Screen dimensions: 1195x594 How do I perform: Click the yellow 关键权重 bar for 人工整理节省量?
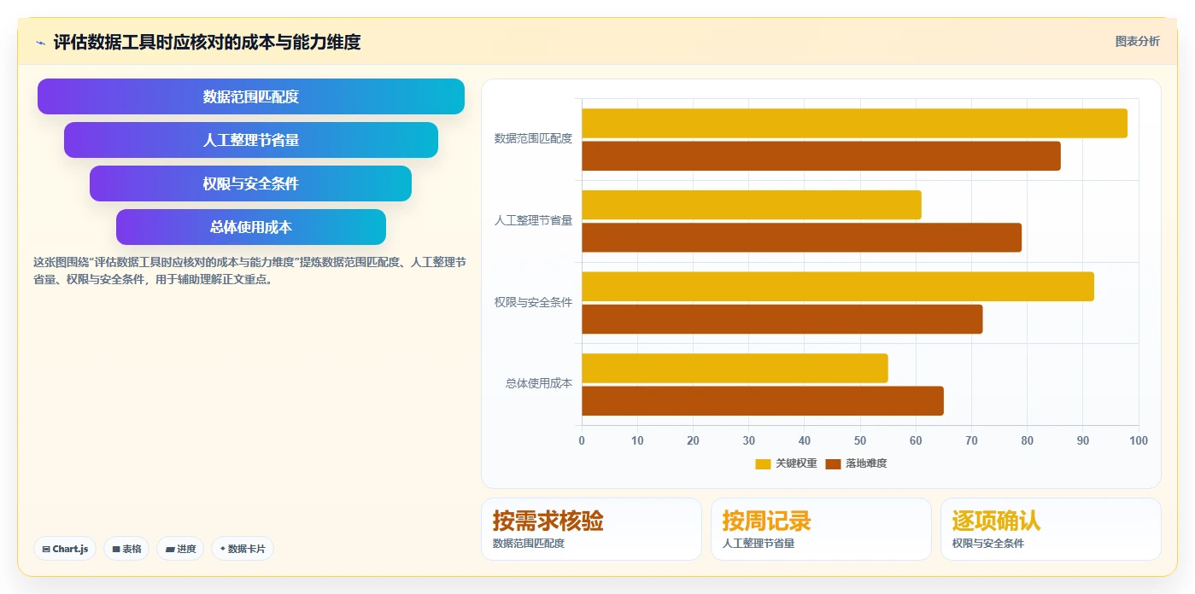pyautogui.click(x=752, y=205)
